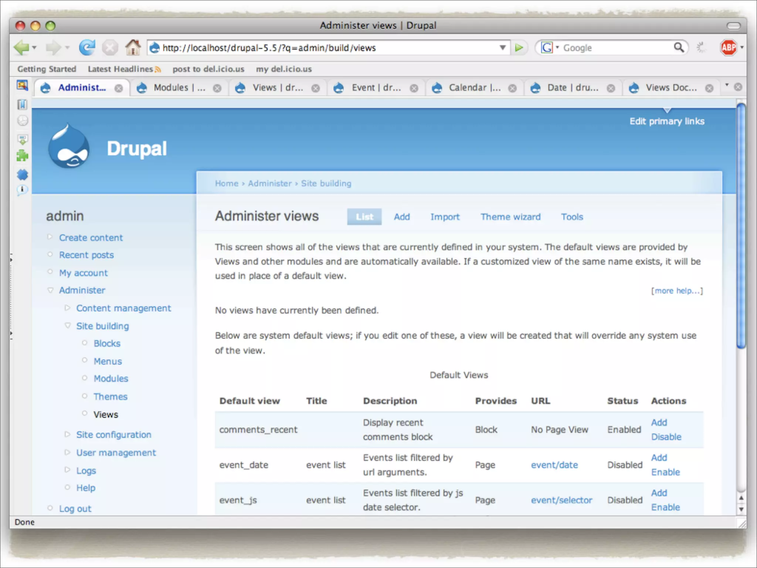Expand the Create content menu triangle
Image resolution: width=757 pixels, height=568 pixels.
pyautogui.click(x=50, y=237)
